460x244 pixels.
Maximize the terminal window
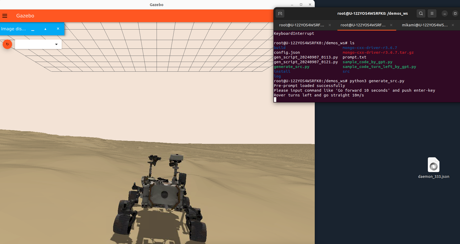click(x=455, y=13)
